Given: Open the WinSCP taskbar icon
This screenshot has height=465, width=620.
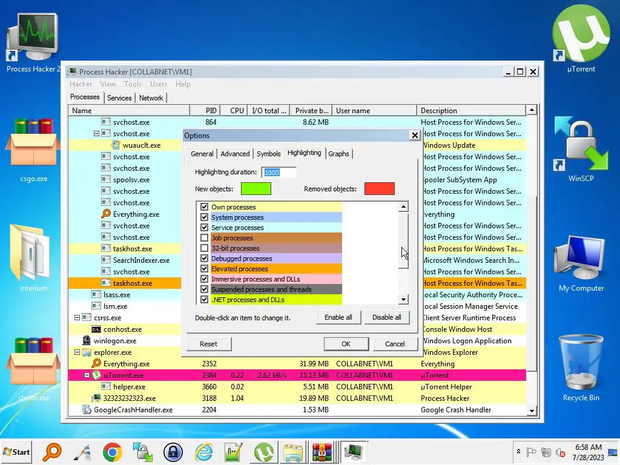Looking at the screenshot, I should 143,452.
